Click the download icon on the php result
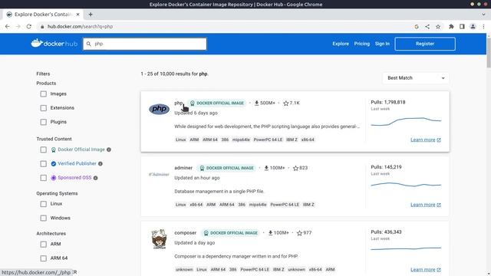 pyautogui.click(x=256, y=103)
